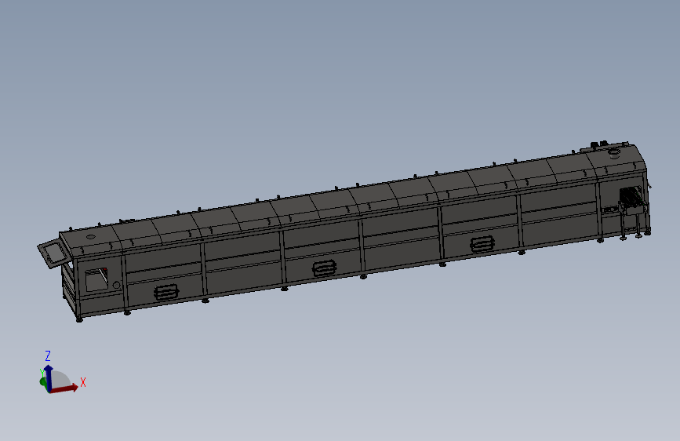Select the long tunnel oven 3D model body
The width and height of the screenshot is (680, 441).
[345, 231]
